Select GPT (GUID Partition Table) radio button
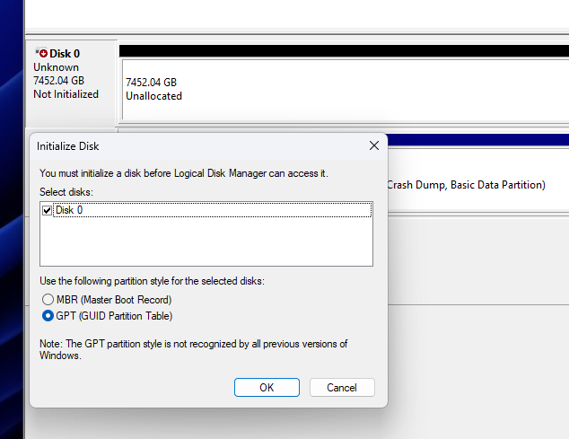This screenshot has width=569, height=439. point(48,316)
